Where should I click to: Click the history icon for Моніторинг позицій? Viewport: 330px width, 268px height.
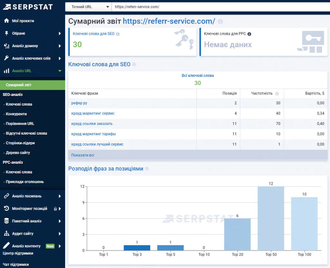coord(6,208)
